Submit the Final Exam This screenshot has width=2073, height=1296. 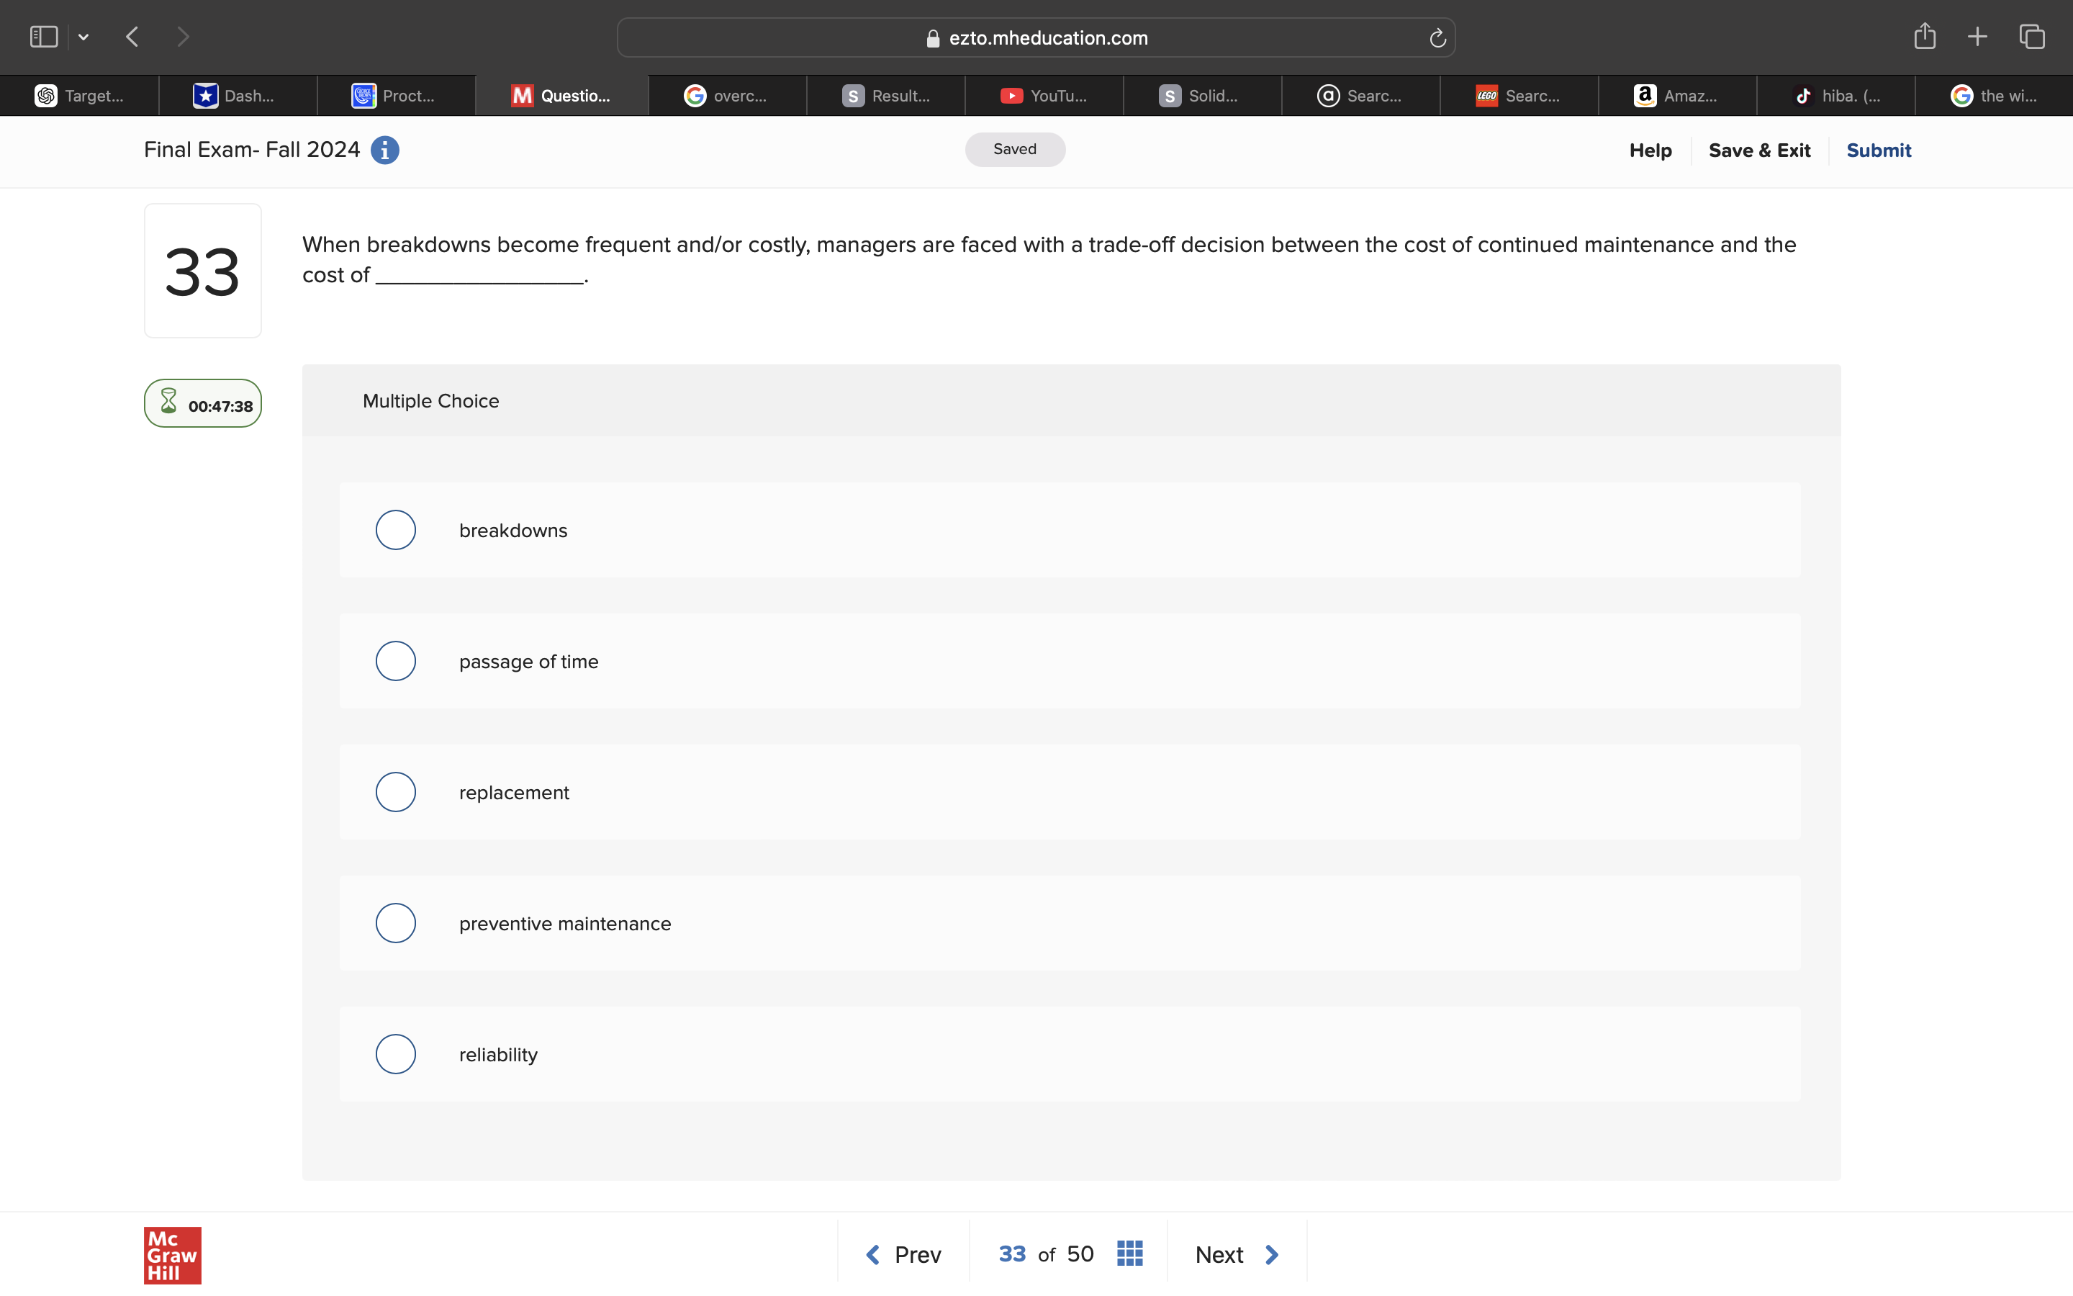pyautogui.click(x=1879, y=150)
